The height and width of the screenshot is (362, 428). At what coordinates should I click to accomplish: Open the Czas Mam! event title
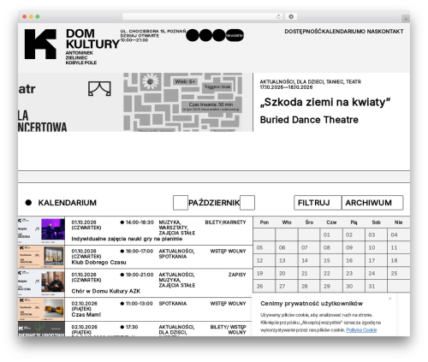86,315
